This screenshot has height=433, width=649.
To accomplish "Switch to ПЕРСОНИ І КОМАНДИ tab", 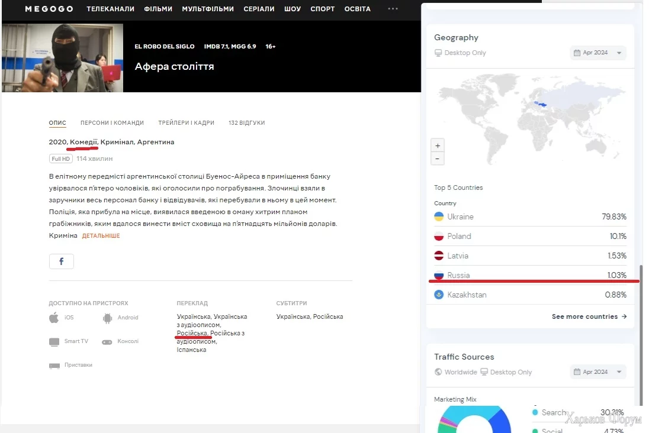I will click(112, 123).
